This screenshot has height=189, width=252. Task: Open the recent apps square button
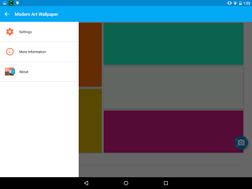[x=166, y=183]
